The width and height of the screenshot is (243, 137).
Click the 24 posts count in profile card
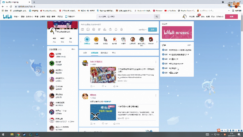[70, 38]
